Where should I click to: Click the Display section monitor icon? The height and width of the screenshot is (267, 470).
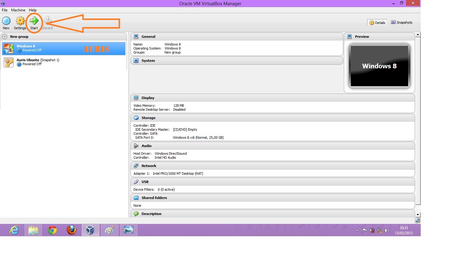tap(136, 98)
